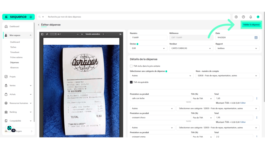The height and width of the screenshot is (149, 265).
Task: Select Timesheet in sidebar
Action: coord(15,52)
